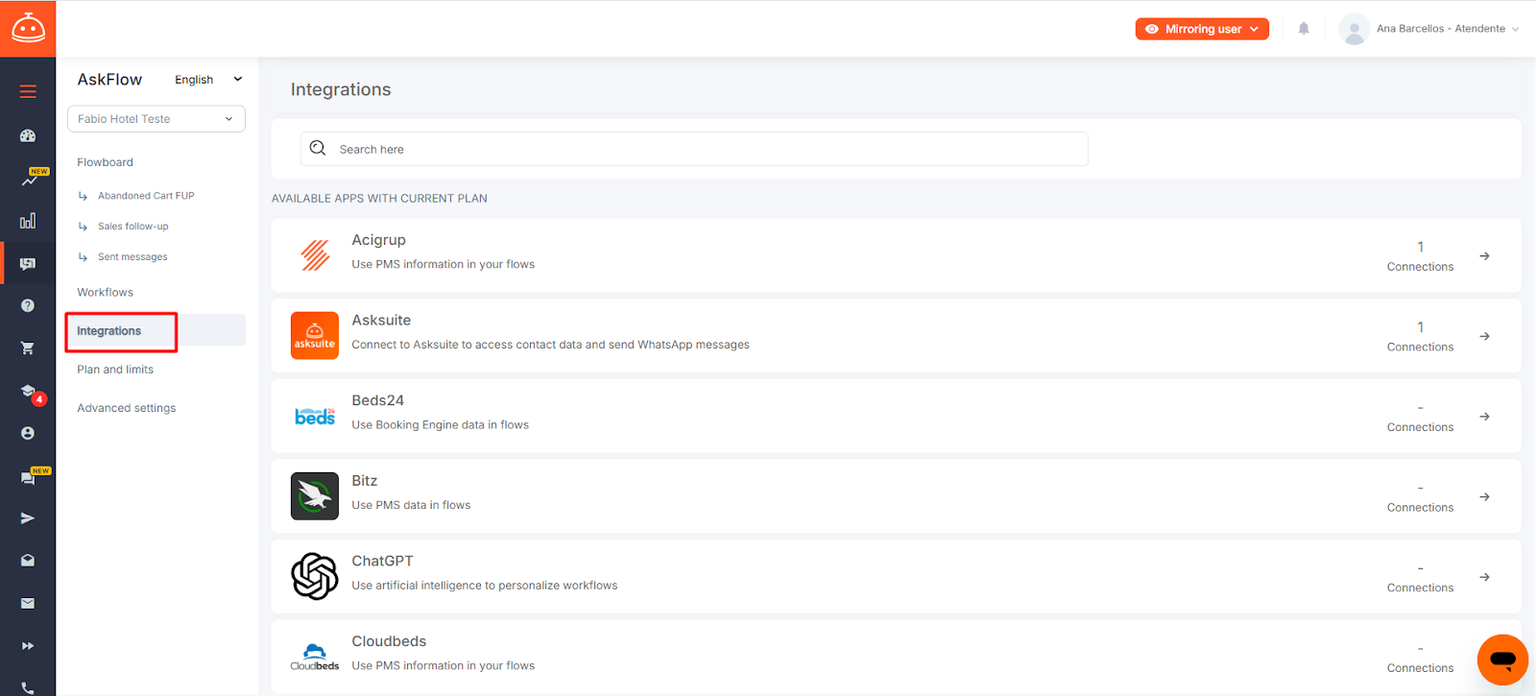
Task: Open the paper plane send icon
Action: click(x=28, y=518)
